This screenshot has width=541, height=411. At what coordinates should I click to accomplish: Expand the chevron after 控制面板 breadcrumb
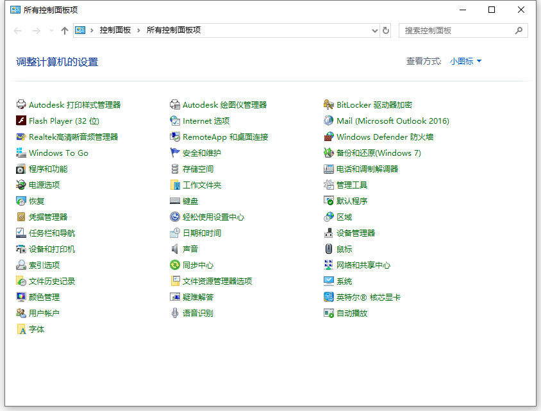138,30
